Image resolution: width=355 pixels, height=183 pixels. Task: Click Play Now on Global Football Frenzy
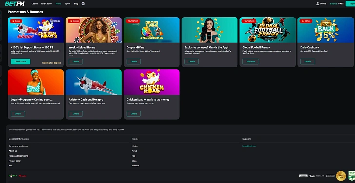tap(251, 61)
